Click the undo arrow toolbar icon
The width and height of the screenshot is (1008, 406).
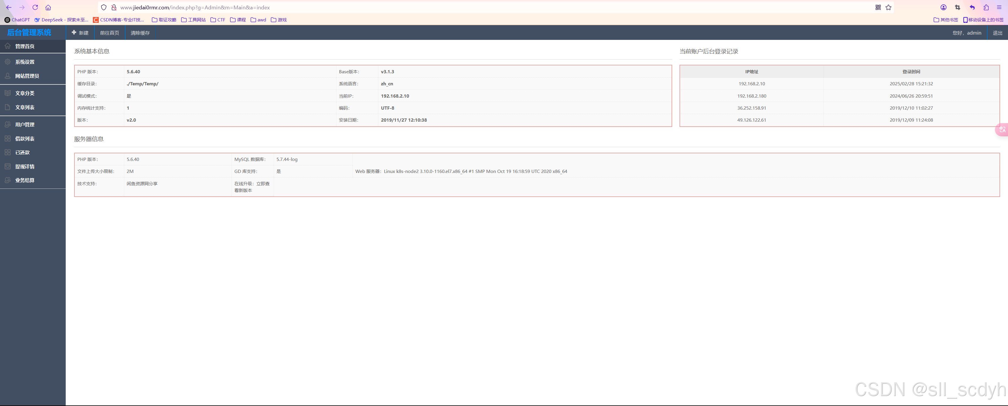(972, 7)
